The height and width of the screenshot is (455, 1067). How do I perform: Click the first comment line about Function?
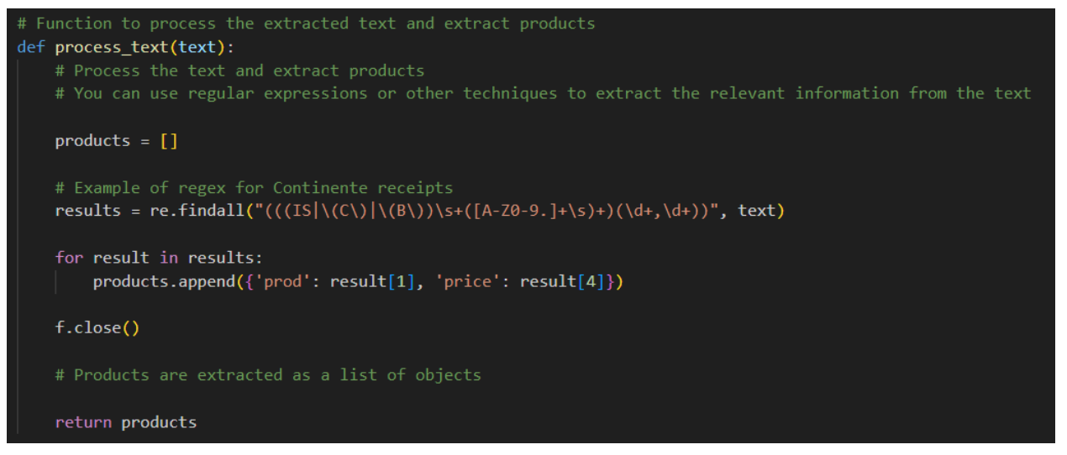click(x=306, y=24)
